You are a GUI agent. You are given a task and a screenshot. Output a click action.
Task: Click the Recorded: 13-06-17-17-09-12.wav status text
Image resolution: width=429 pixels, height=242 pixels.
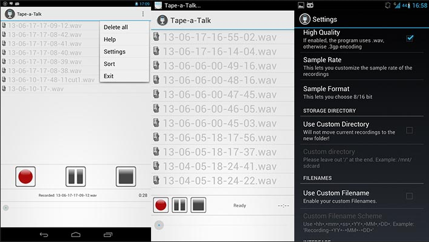pyautogui.click(x=68, y=196)
